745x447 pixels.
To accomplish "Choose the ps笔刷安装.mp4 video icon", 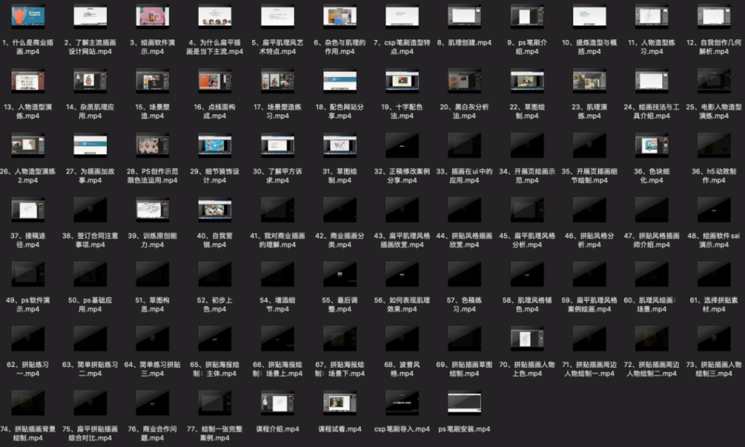I will pyautogui.click(x=464, y=402).
